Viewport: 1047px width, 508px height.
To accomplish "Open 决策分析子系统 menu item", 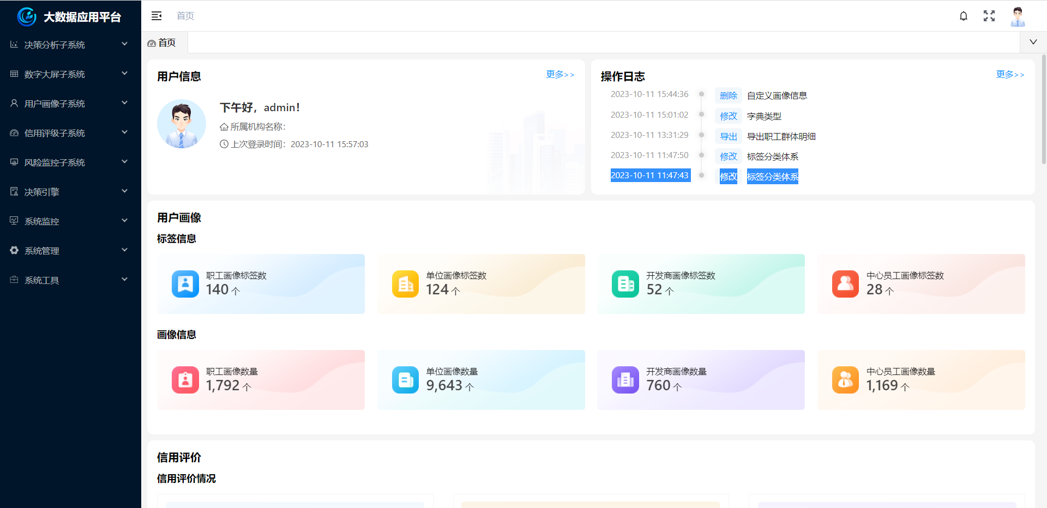I will tap(70, 44).
